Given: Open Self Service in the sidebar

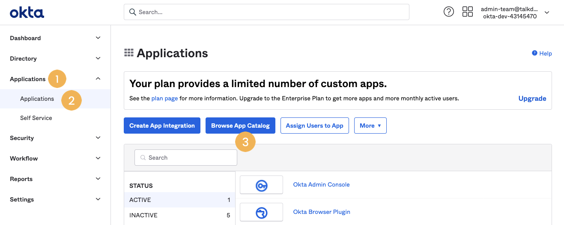Looking at the screenshot, I should pyautogui.click(x=36, y=118).
